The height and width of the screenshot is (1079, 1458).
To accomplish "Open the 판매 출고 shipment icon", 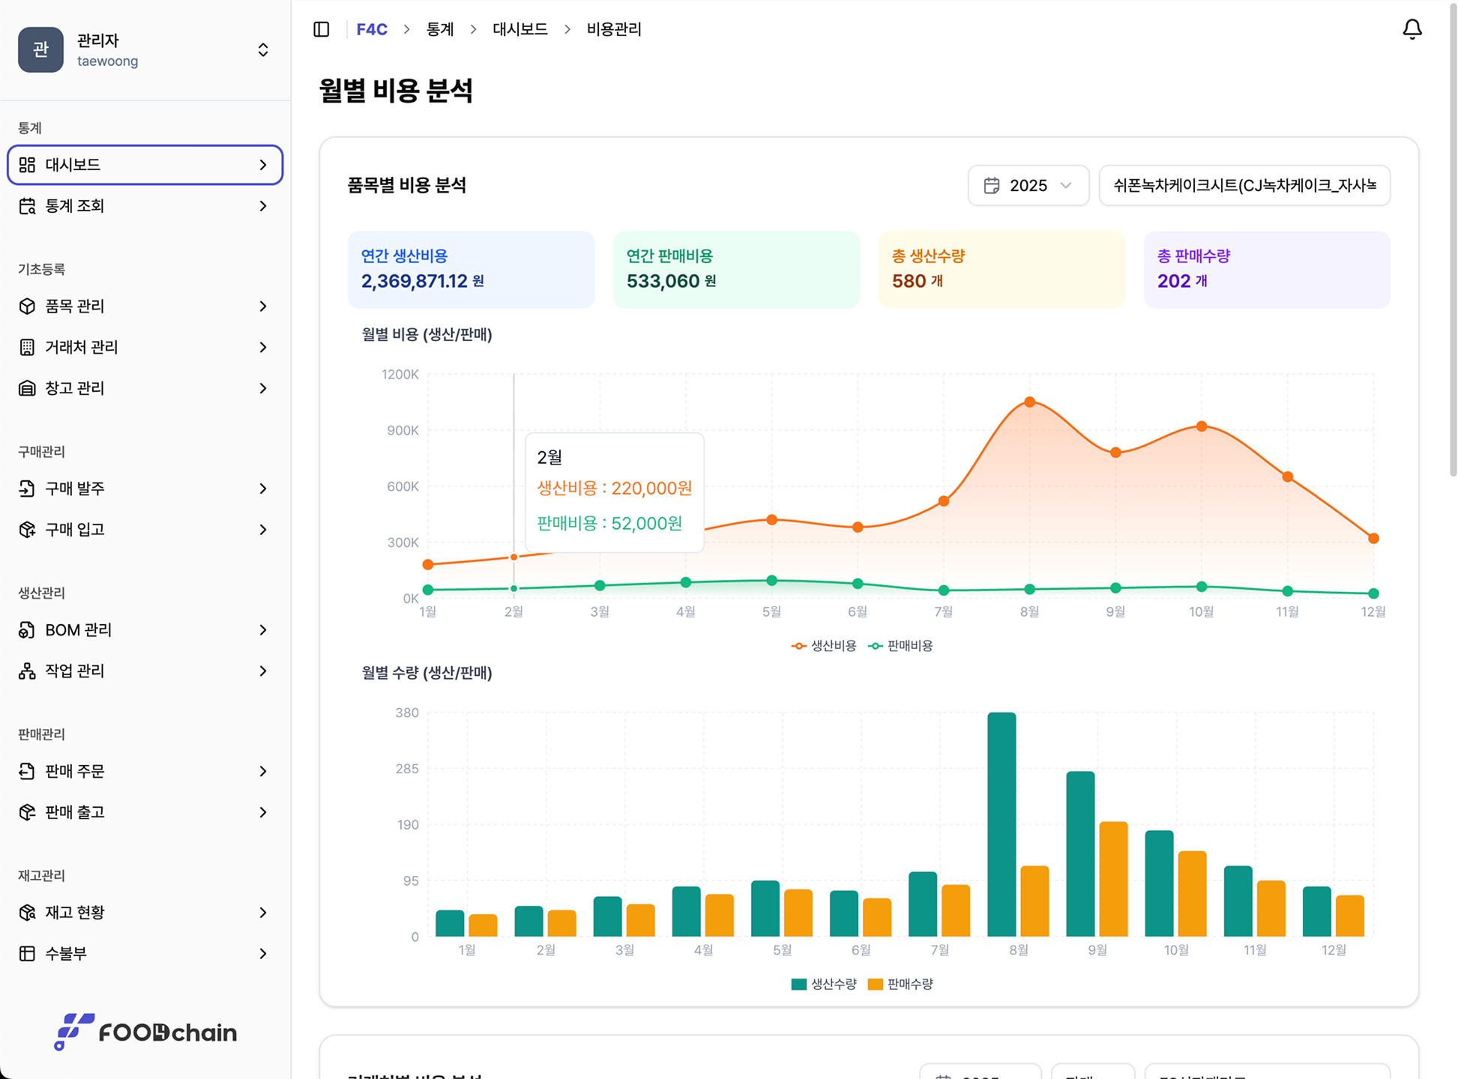I will [x=27, y=812].
